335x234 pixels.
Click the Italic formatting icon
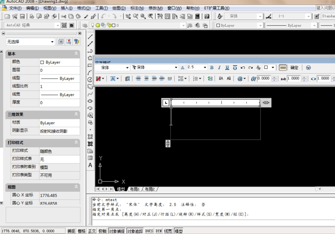click(219, 68)
